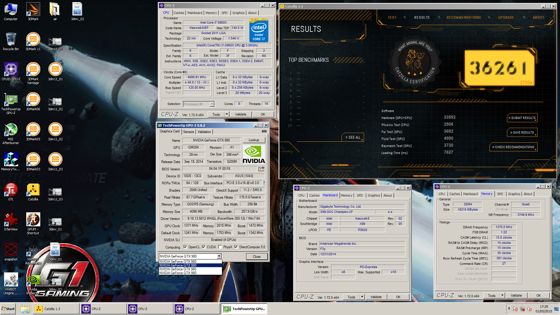Viewport: 560px width, 315px height.
Task: Click the Close button in GPU-Z
Action: 257,257
